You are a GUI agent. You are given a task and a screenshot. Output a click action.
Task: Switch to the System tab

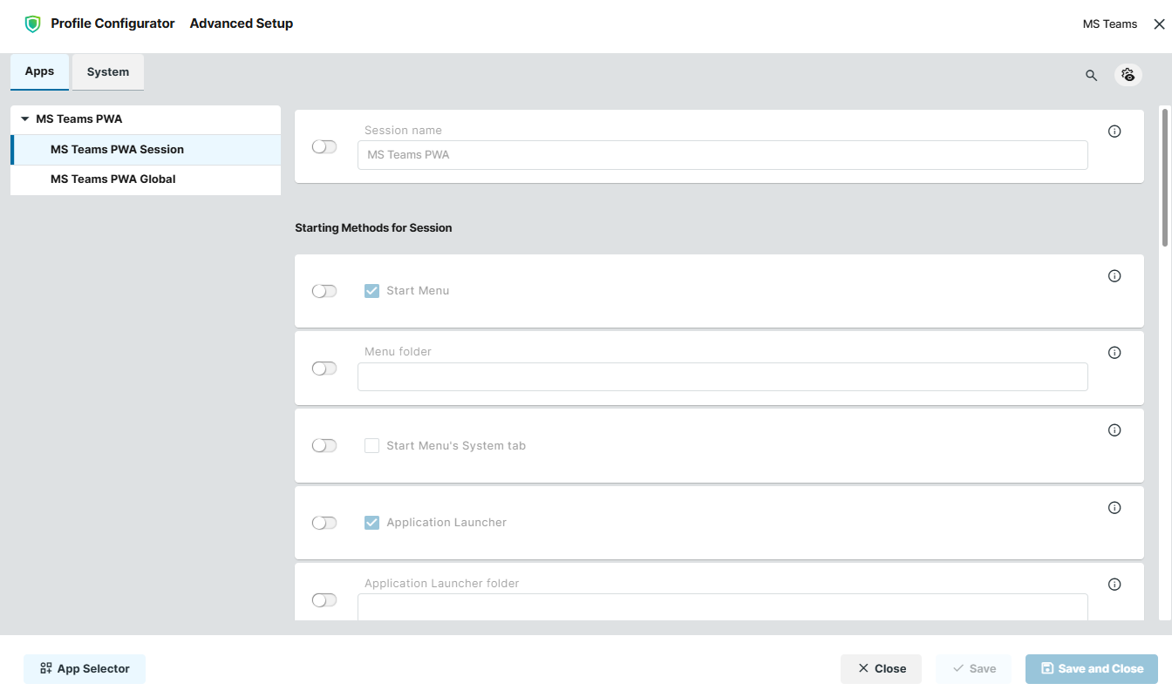tap(108, 72)
